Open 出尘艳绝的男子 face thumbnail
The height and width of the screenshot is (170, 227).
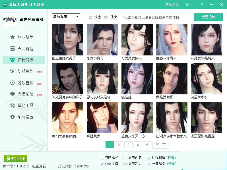[x=68, y=40]
